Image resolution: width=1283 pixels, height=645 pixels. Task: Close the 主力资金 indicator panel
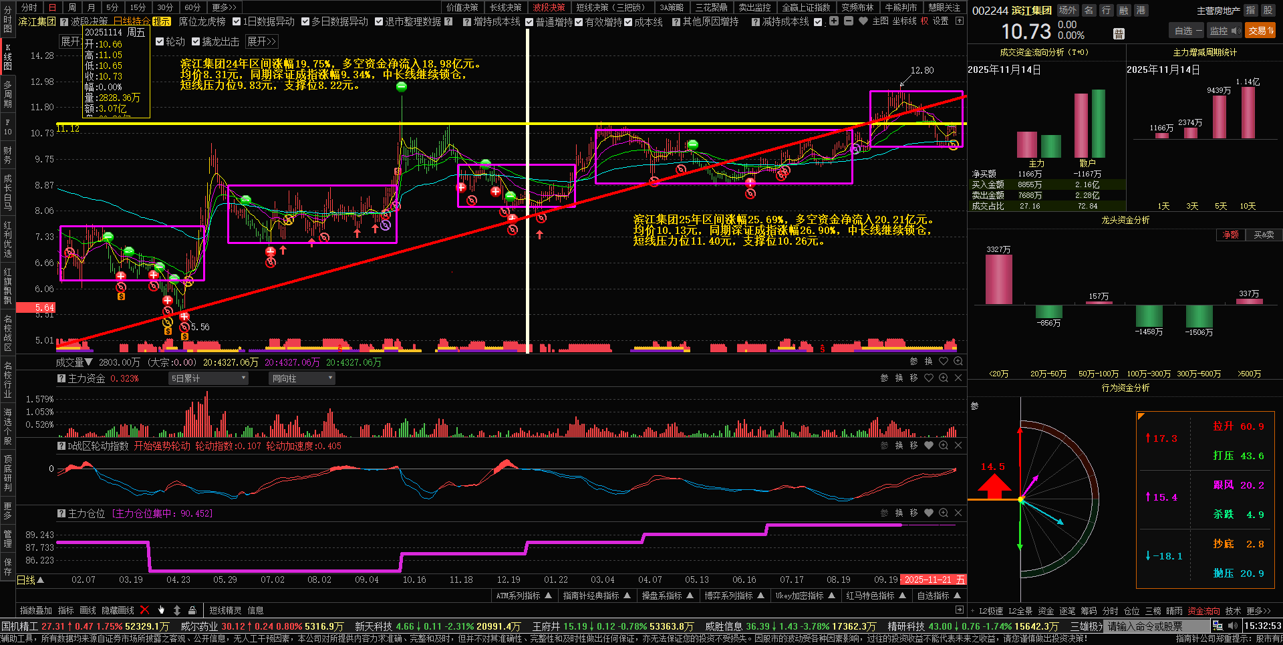tap(958, 378)
